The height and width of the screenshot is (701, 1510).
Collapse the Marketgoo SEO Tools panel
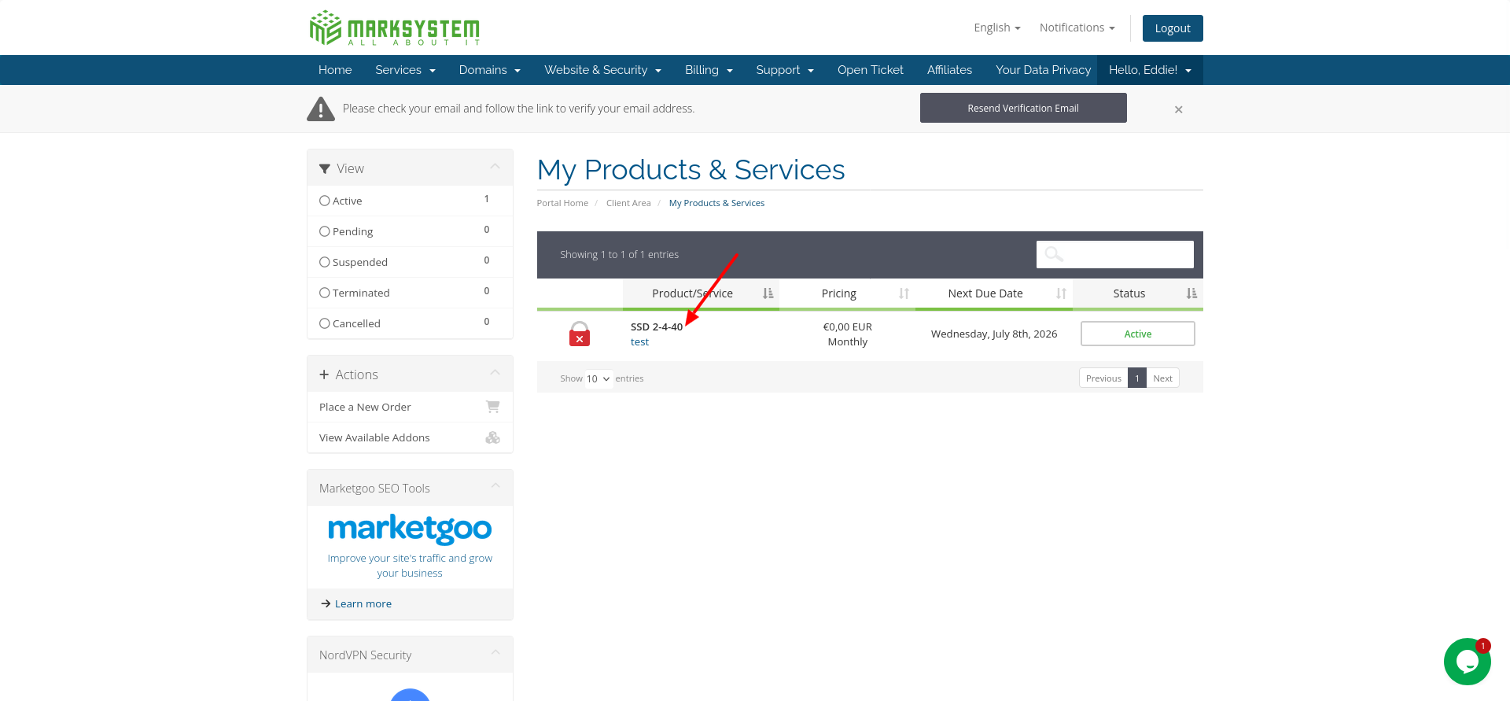(x=495, y=485)
